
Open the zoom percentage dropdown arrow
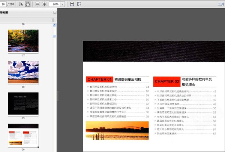(x=62, y=4)
